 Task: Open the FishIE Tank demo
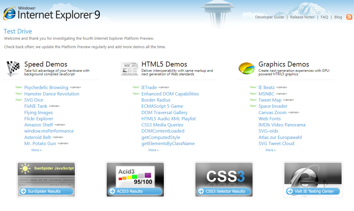(36, 106)
